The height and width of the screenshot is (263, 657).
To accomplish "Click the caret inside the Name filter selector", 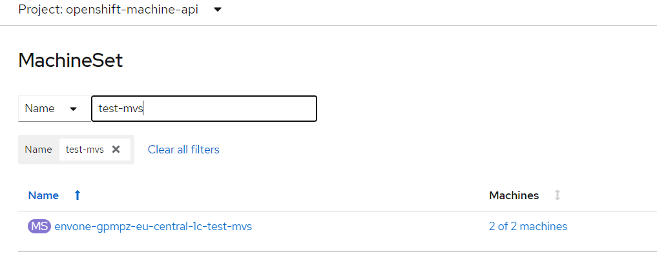I will coord(74,109).
